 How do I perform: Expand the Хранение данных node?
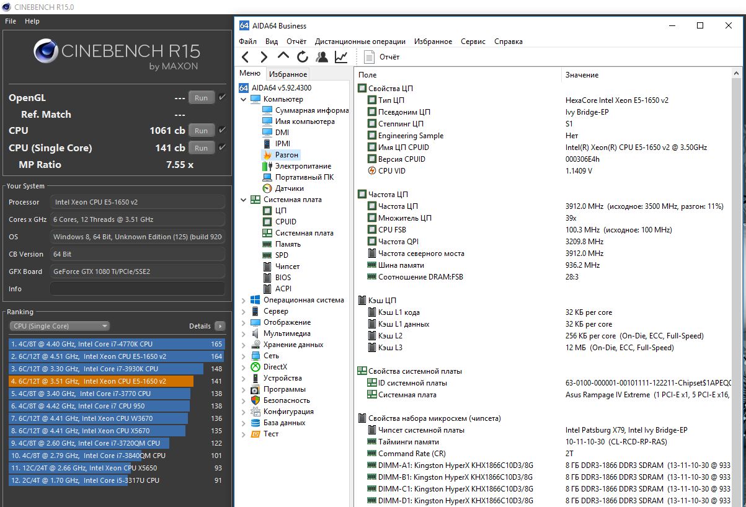[x=243, y=345]
